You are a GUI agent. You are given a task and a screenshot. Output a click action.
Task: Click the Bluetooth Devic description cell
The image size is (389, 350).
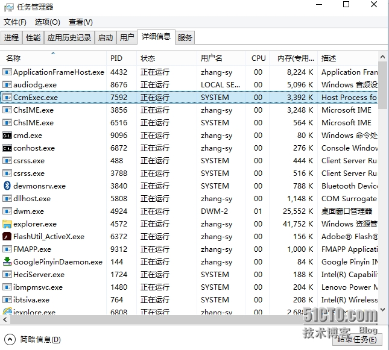click(350, 186)
